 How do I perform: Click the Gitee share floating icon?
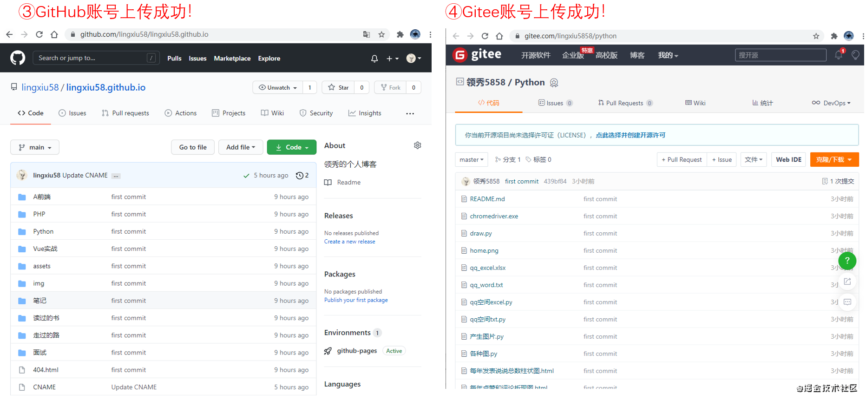coord(847,282)
